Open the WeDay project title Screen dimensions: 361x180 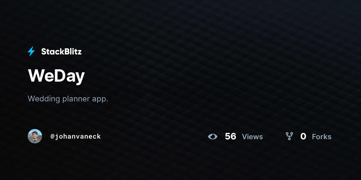point(56,76)
